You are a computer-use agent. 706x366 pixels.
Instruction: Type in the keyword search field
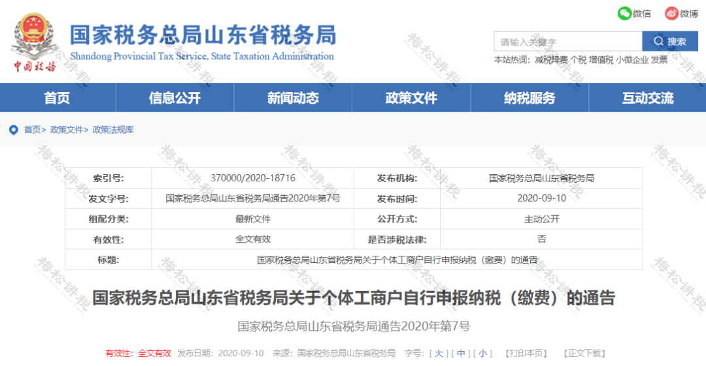[567, 42]
